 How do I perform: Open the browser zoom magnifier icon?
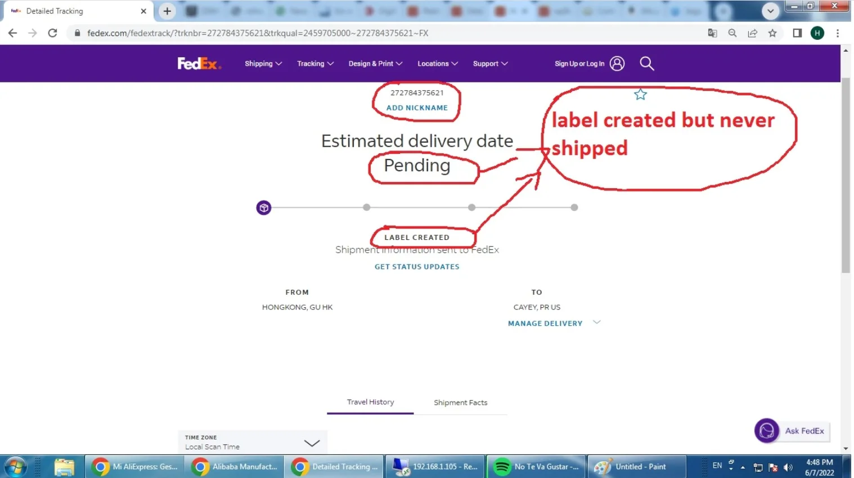click(x=732, y=33)
